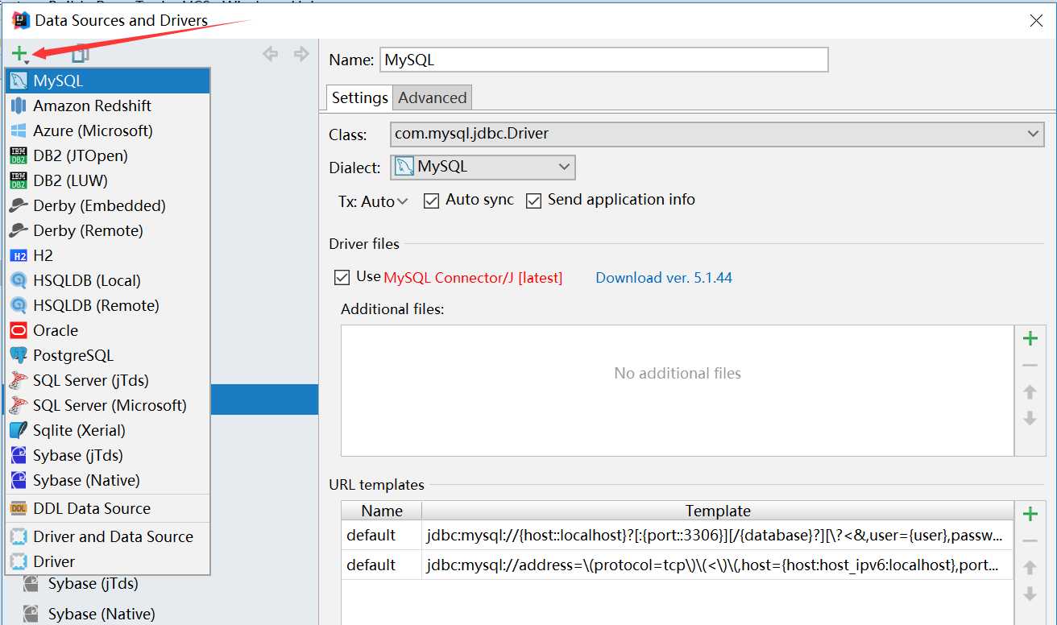Switch to the Settings tab
This screenshot has width=1057, height=625.
coord(359,97)
